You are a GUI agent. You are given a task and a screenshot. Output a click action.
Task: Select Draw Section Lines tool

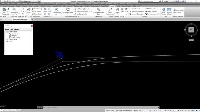[110, 11]
